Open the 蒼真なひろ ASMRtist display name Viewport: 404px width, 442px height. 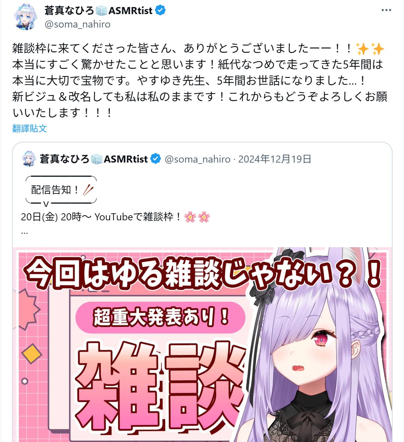(98, 10)
